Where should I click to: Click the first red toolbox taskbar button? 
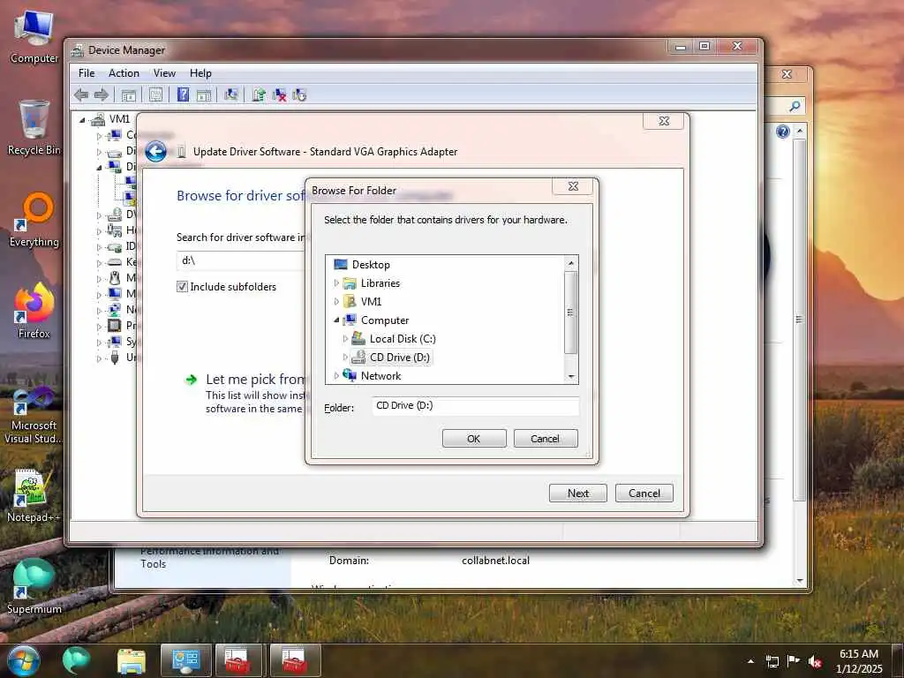(238, 660)
